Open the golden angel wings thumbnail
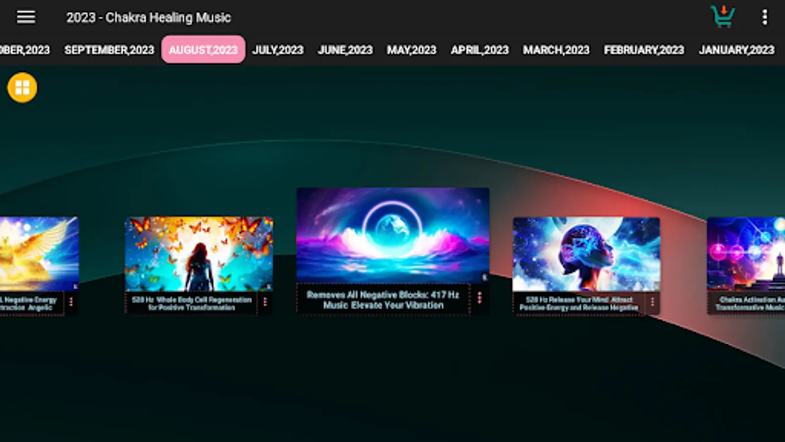This screenshot has width=785, height=442. 39,254
